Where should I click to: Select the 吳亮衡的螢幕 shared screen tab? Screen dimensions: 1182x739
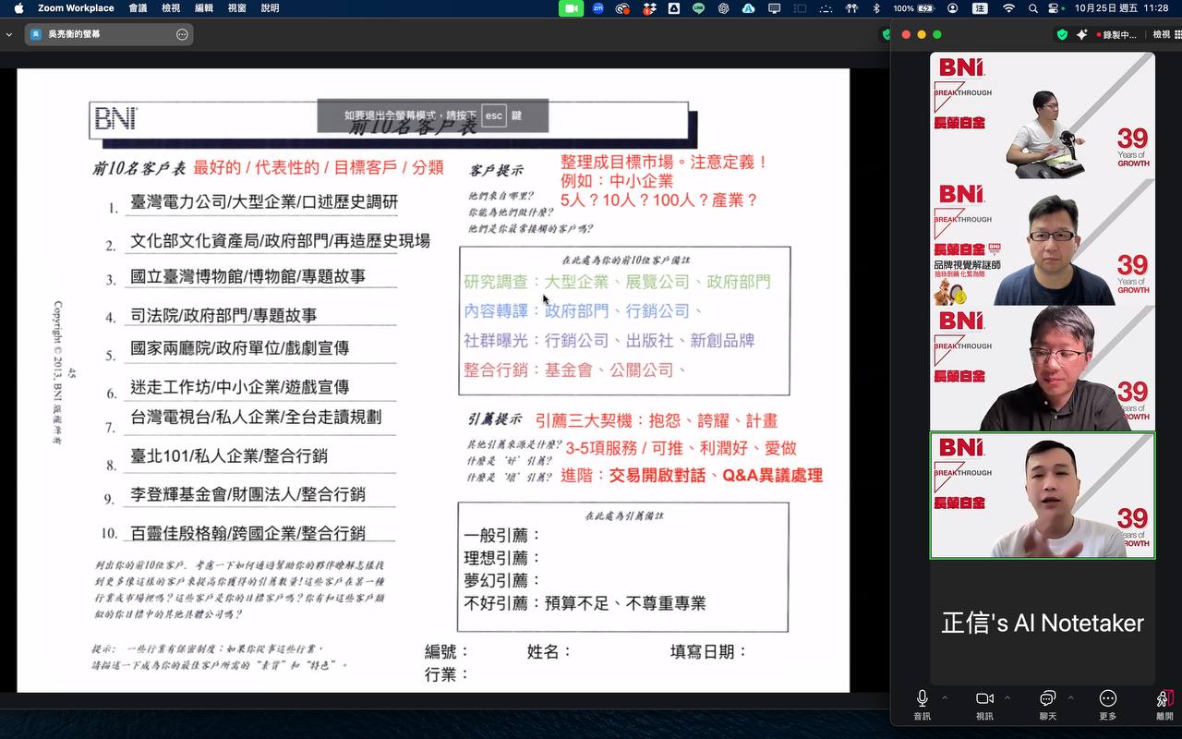coord(109,34)
